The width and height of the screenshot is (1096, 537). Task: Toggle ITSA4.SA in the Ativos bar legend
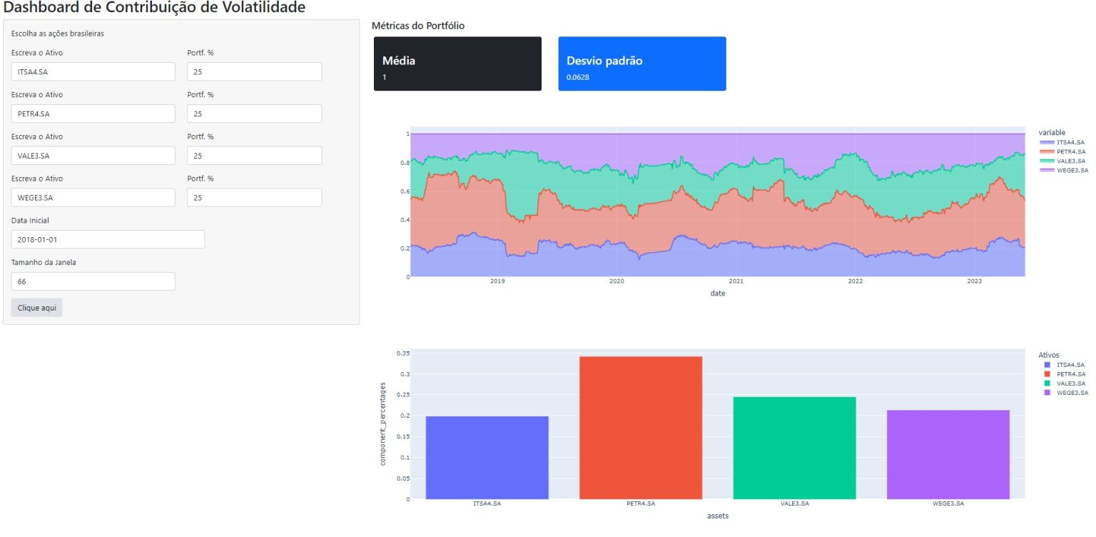pyautogui.click(x=1065, y=365)
